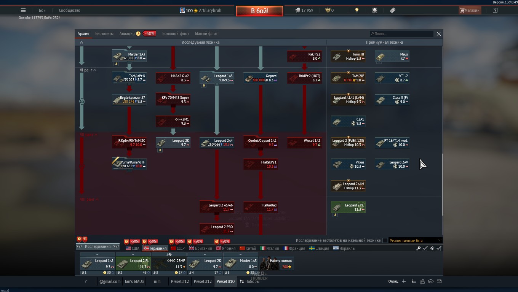Click Нанять экипаж hire crew button
The width and height of the screenshot is (518, 292).
[277, 263]
